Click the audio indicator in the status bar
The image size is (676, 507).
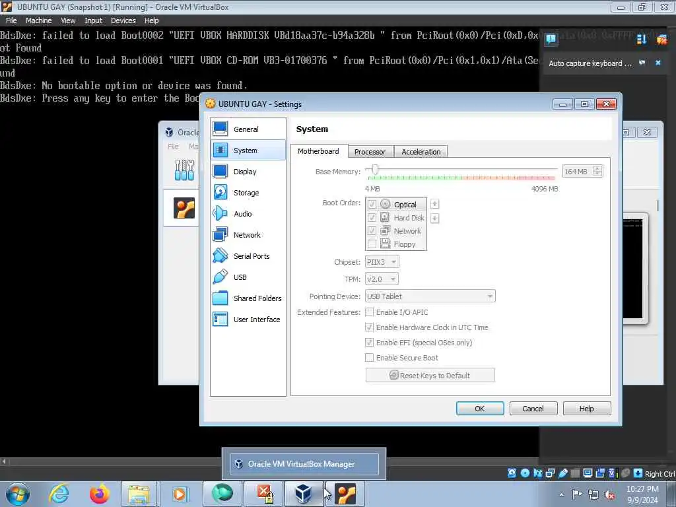537,473
